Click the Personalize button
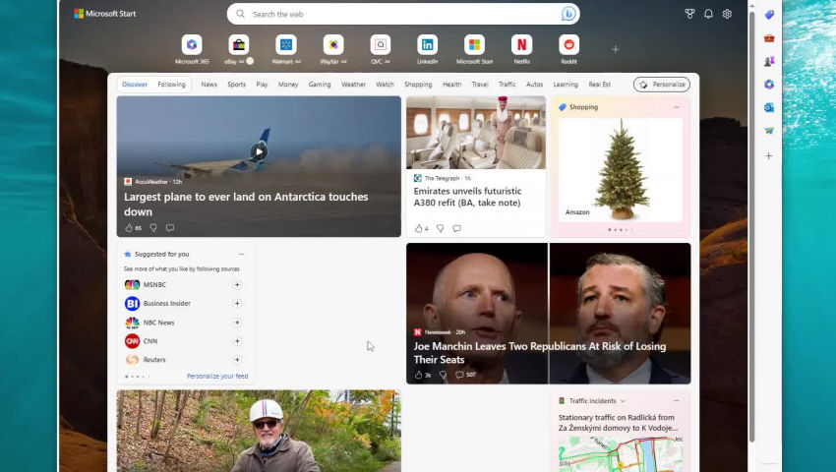 click(662, 85)
